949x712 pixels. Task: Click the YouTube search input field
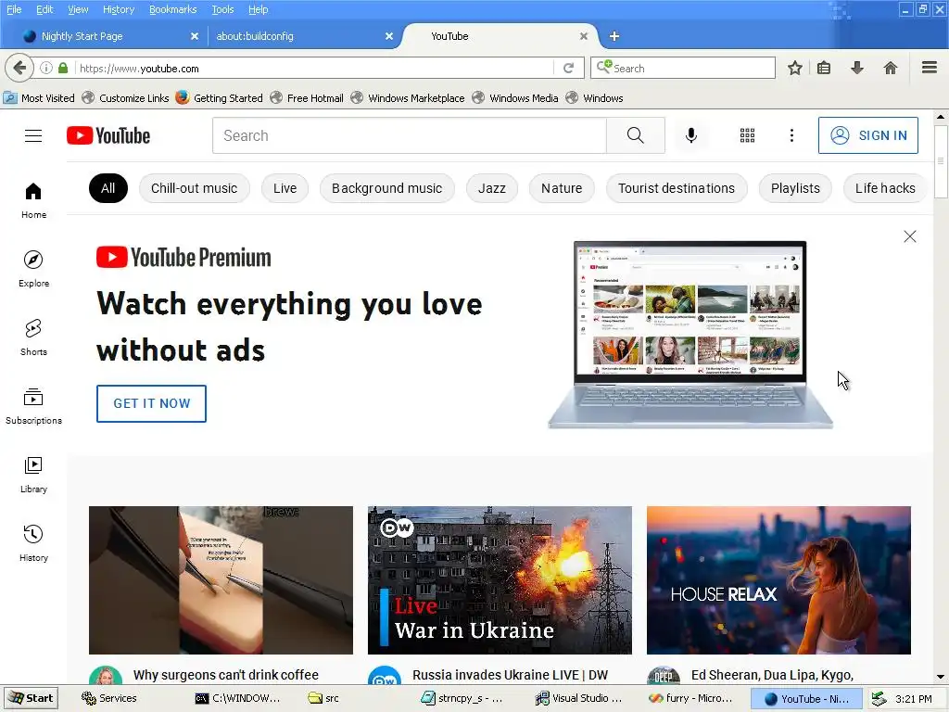[409, 135]
